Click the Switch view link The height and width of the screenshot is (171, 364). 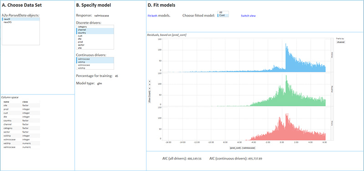pos(248,16)
